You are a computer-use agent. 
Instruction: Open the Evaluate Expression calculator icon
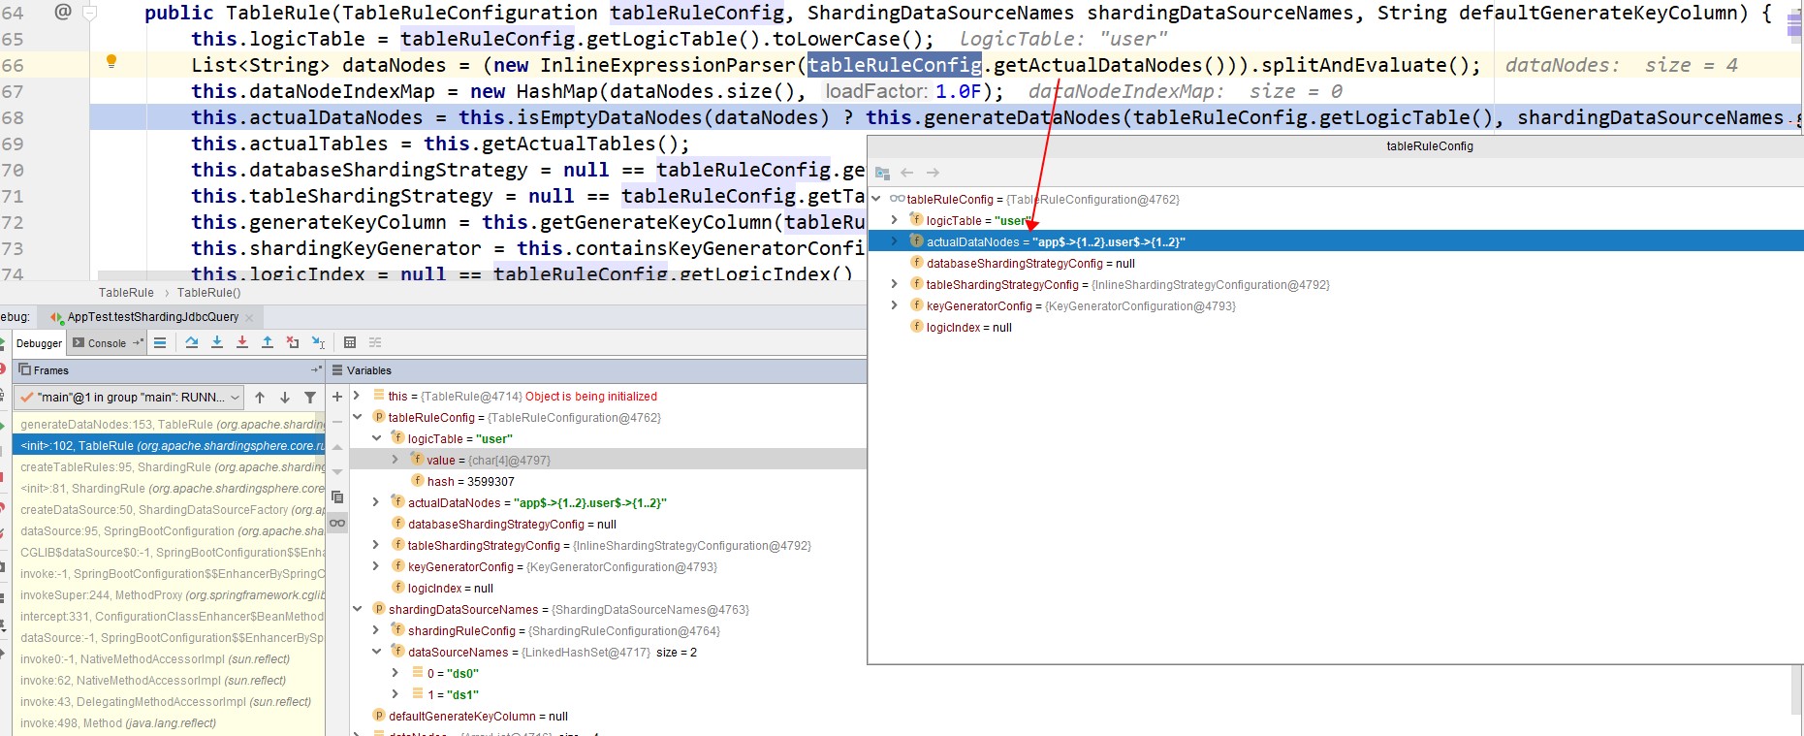coord(350,342)
